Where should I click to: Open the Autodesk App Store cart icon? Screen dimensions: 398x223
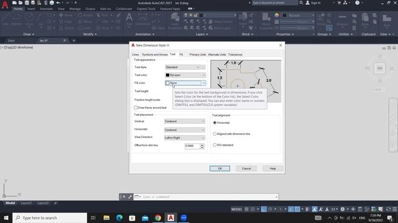pyautogui.click(x=339, y=2)
